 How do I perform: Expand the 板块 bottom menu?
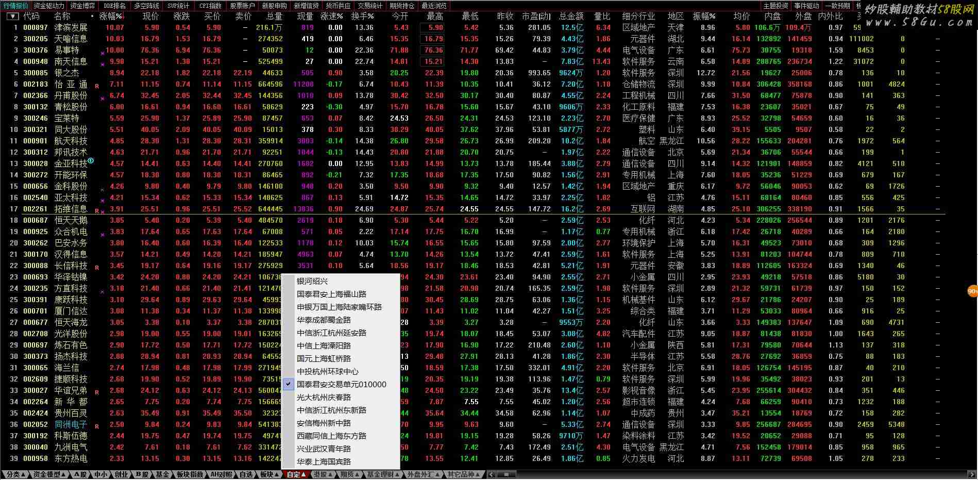pyautogui.click(x=269, y=474)
